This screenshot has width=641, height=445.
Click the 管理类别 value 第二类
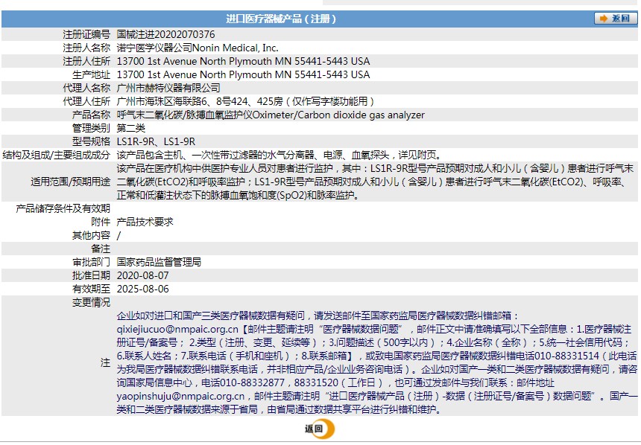(131, 128)
